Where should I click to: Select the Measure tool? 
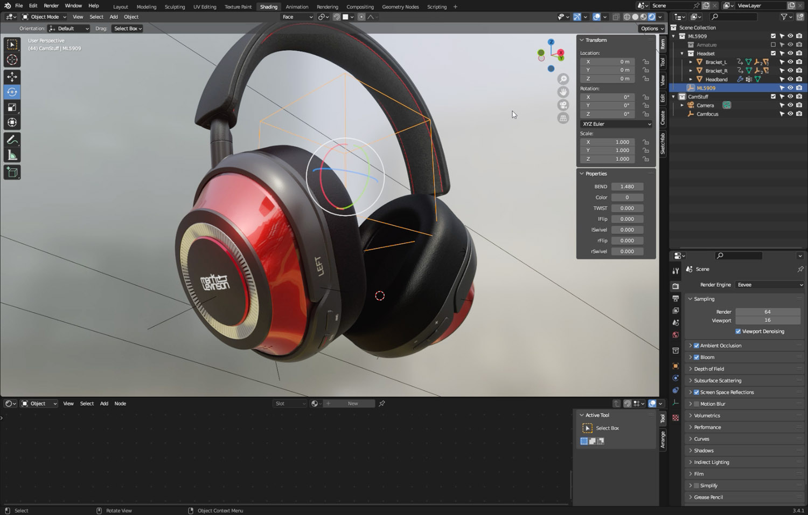point(12,156)
